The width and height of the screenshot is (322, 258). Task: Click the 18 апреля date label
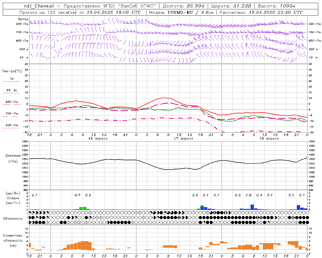pyautogui.click(x=269, y=139)
